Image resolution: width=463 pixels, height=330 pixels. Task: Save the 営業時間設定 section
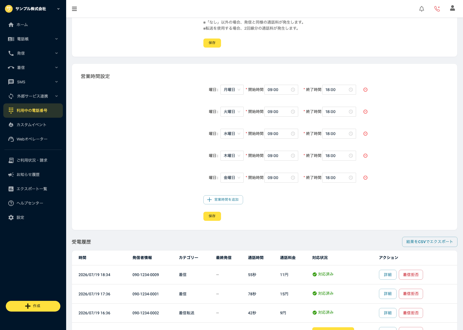[x=212, y=216]
